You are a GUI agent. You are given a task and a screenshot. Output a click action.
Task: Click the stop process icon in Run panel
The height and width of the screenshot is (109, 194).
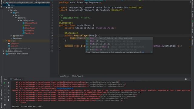pos(5,86)
